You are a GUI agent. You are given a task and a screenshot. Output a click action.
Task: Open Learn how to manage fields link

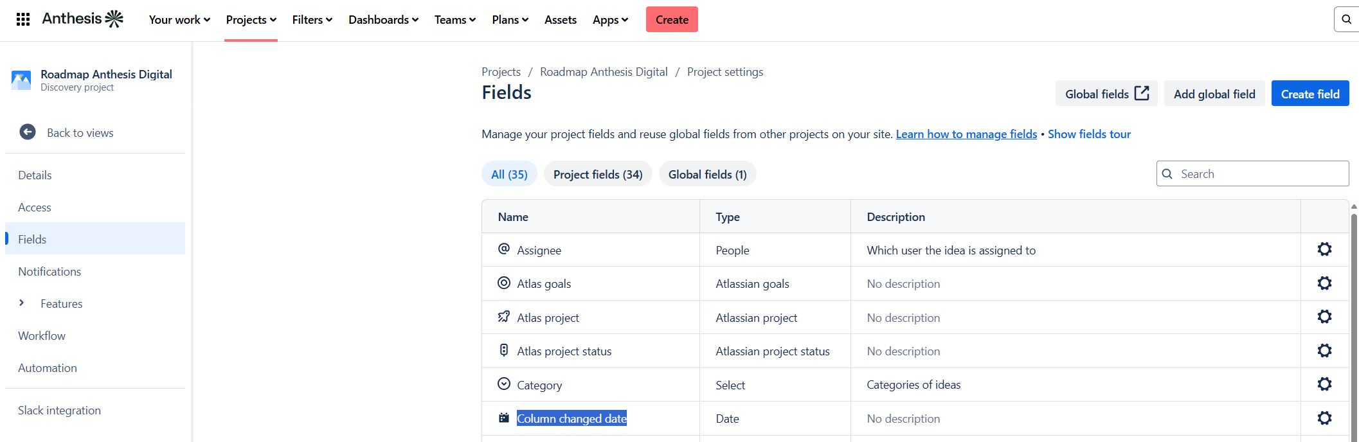click(x=966, y=134)
